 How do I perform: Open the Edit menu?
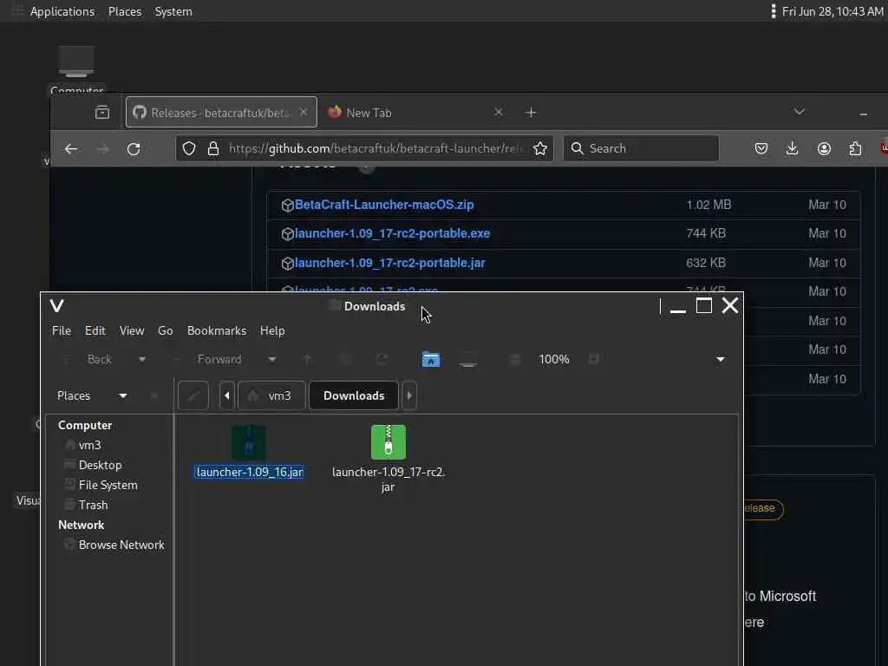[x=95, y=330]
